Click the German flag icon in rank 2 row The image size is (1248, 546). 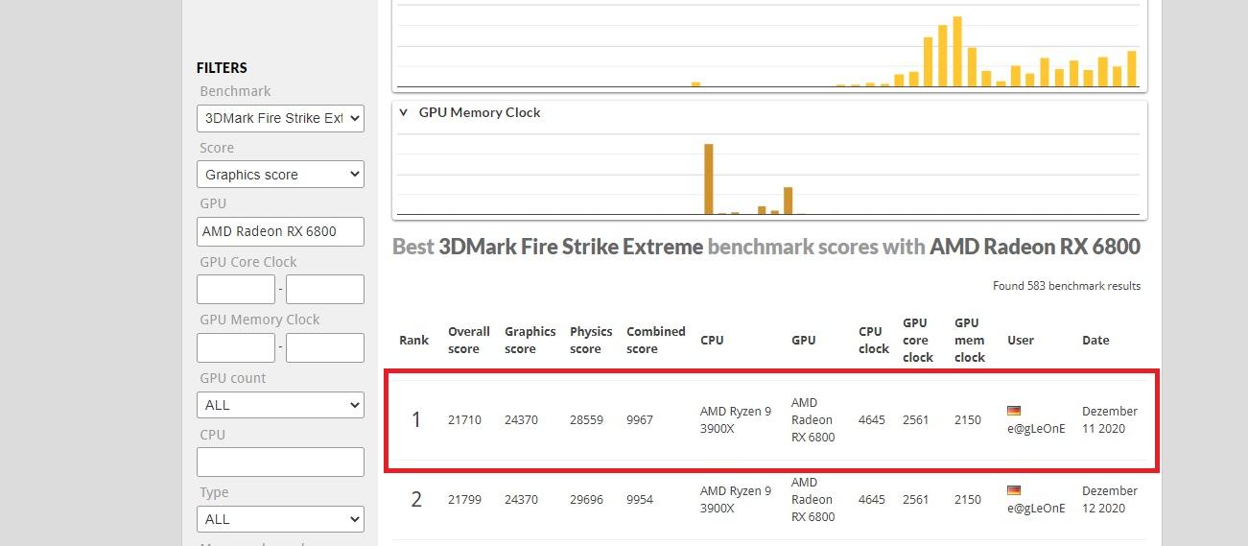pyautogui.click(x=1014, y=490)
